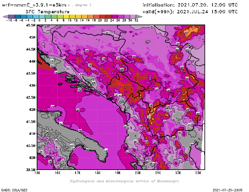Click the 23E longitude axis label
Image resolution: width=249 pixels, height=192 pixels.
pos(198,173)
